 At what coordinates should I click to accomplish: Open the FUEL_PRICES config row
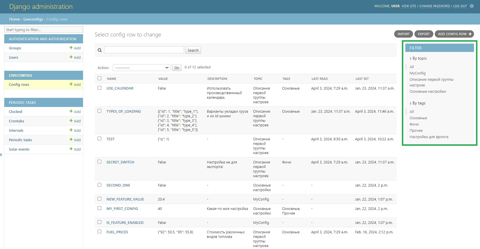[x=117, y=232]
